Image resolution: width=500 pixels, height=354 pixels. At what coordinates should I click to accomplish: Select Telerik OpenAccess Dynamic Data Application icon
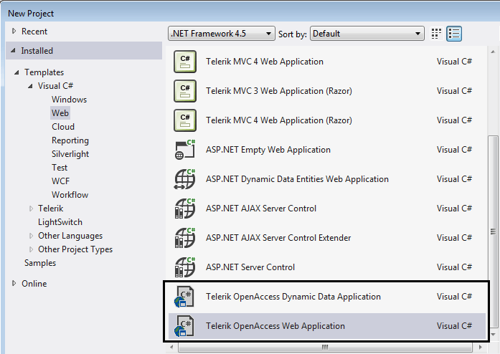pyautogui.click(x=184, y=297)
